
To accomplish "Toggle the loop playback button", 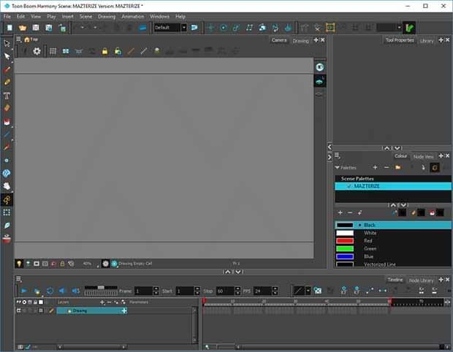I will [x=50, y=291].
